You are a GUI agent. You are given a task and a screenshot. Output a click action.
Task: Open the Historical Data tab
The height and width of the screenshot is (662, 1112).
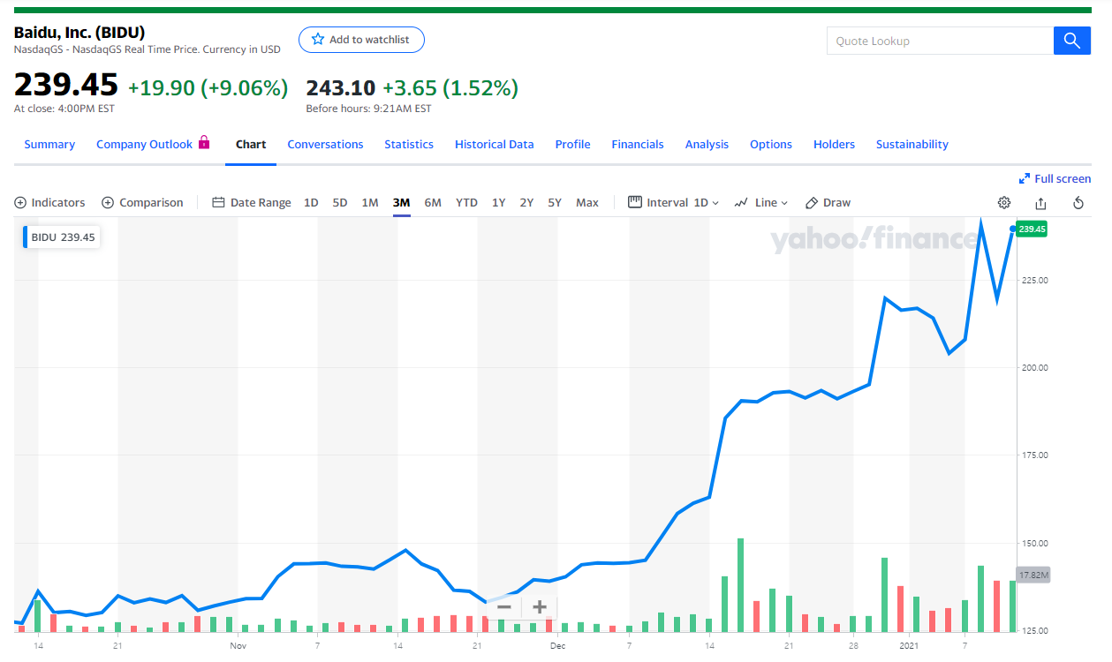495,145
